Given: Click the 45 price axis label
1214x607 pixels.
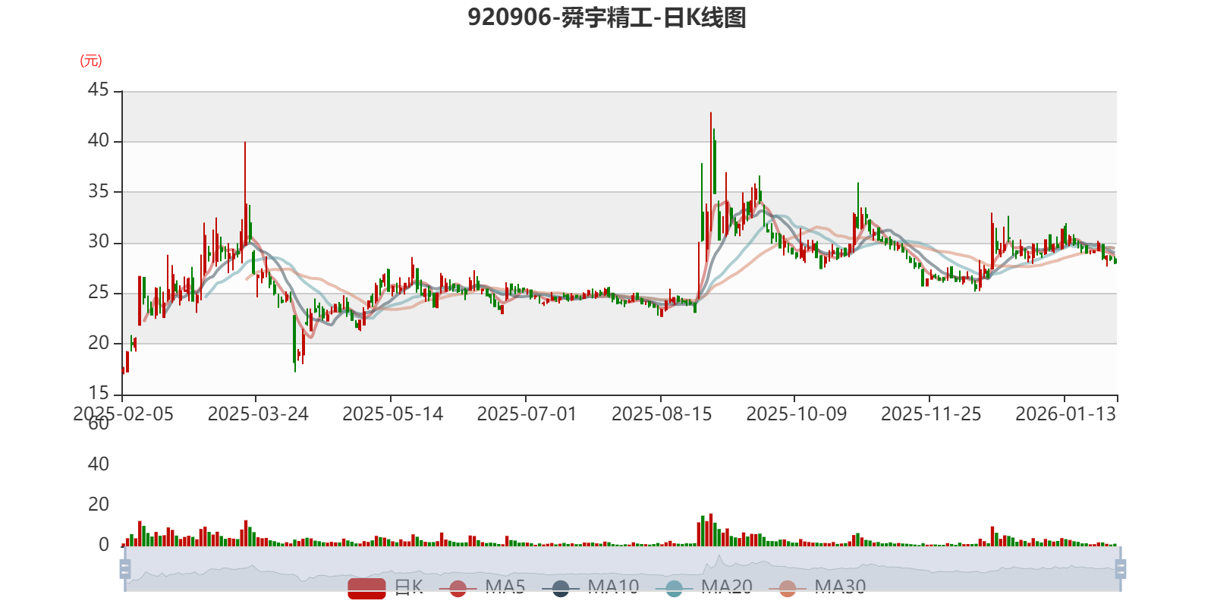Looking at the screenshot, I should (99, 90).
